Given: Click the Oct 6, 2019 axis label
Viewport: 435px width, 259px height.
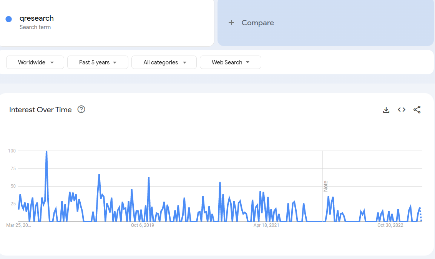Looking at the screenshot, I should 142,225.
